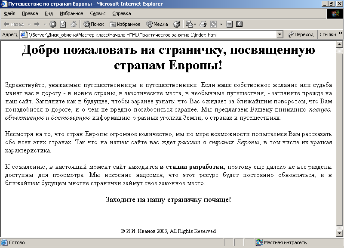Click the Back (Назад) navigation button
Viewport: 344px width, 248px height.
point(14,24)
